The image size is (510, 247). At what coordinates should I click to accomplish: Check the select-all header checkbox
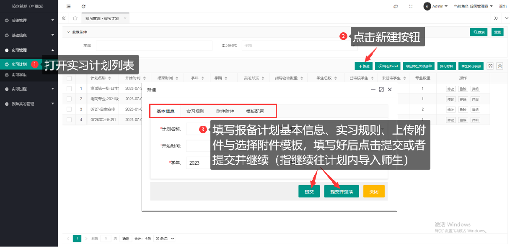pyautogui.click(x=69, y=78)
